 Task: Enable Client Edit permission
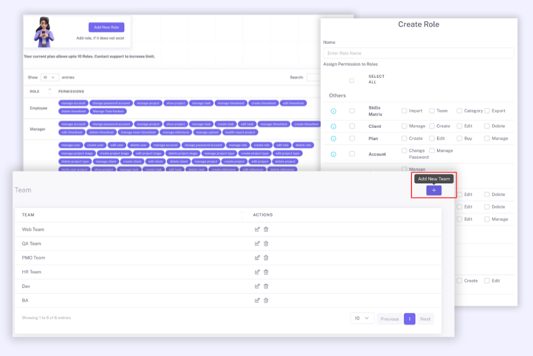[459, 126]
